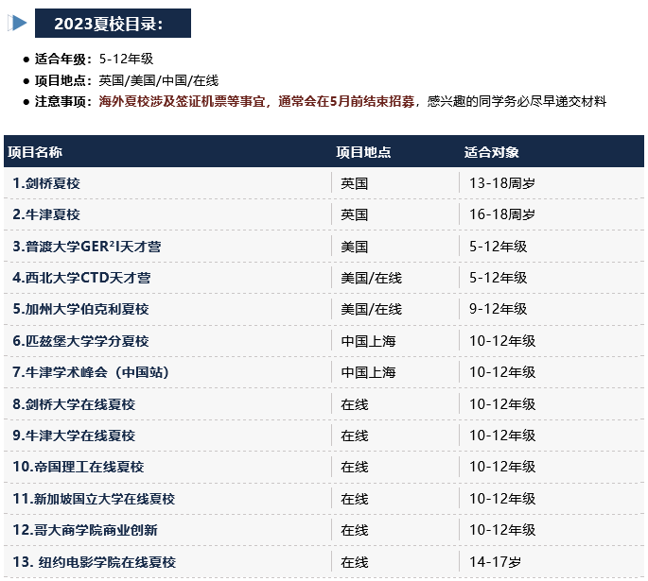Image resolution: width=648 pixels, height=581 pixels.
Task: Click 中国上海 in the 匹兹堡大学 row
Action: 368,341
